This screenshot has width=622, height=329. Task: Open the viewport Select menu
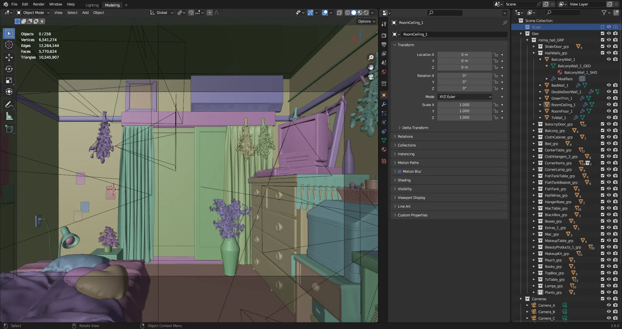click(72, 13)
